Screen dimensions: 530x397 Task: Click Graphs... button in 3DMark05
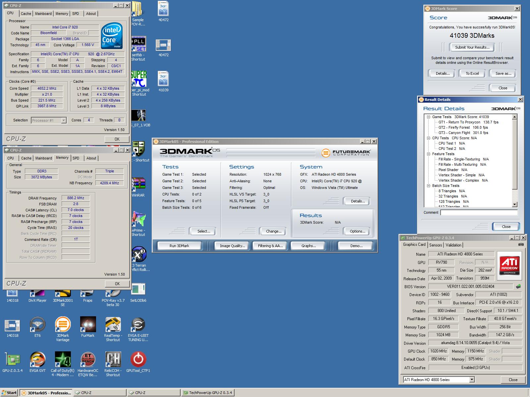point(308,246)
